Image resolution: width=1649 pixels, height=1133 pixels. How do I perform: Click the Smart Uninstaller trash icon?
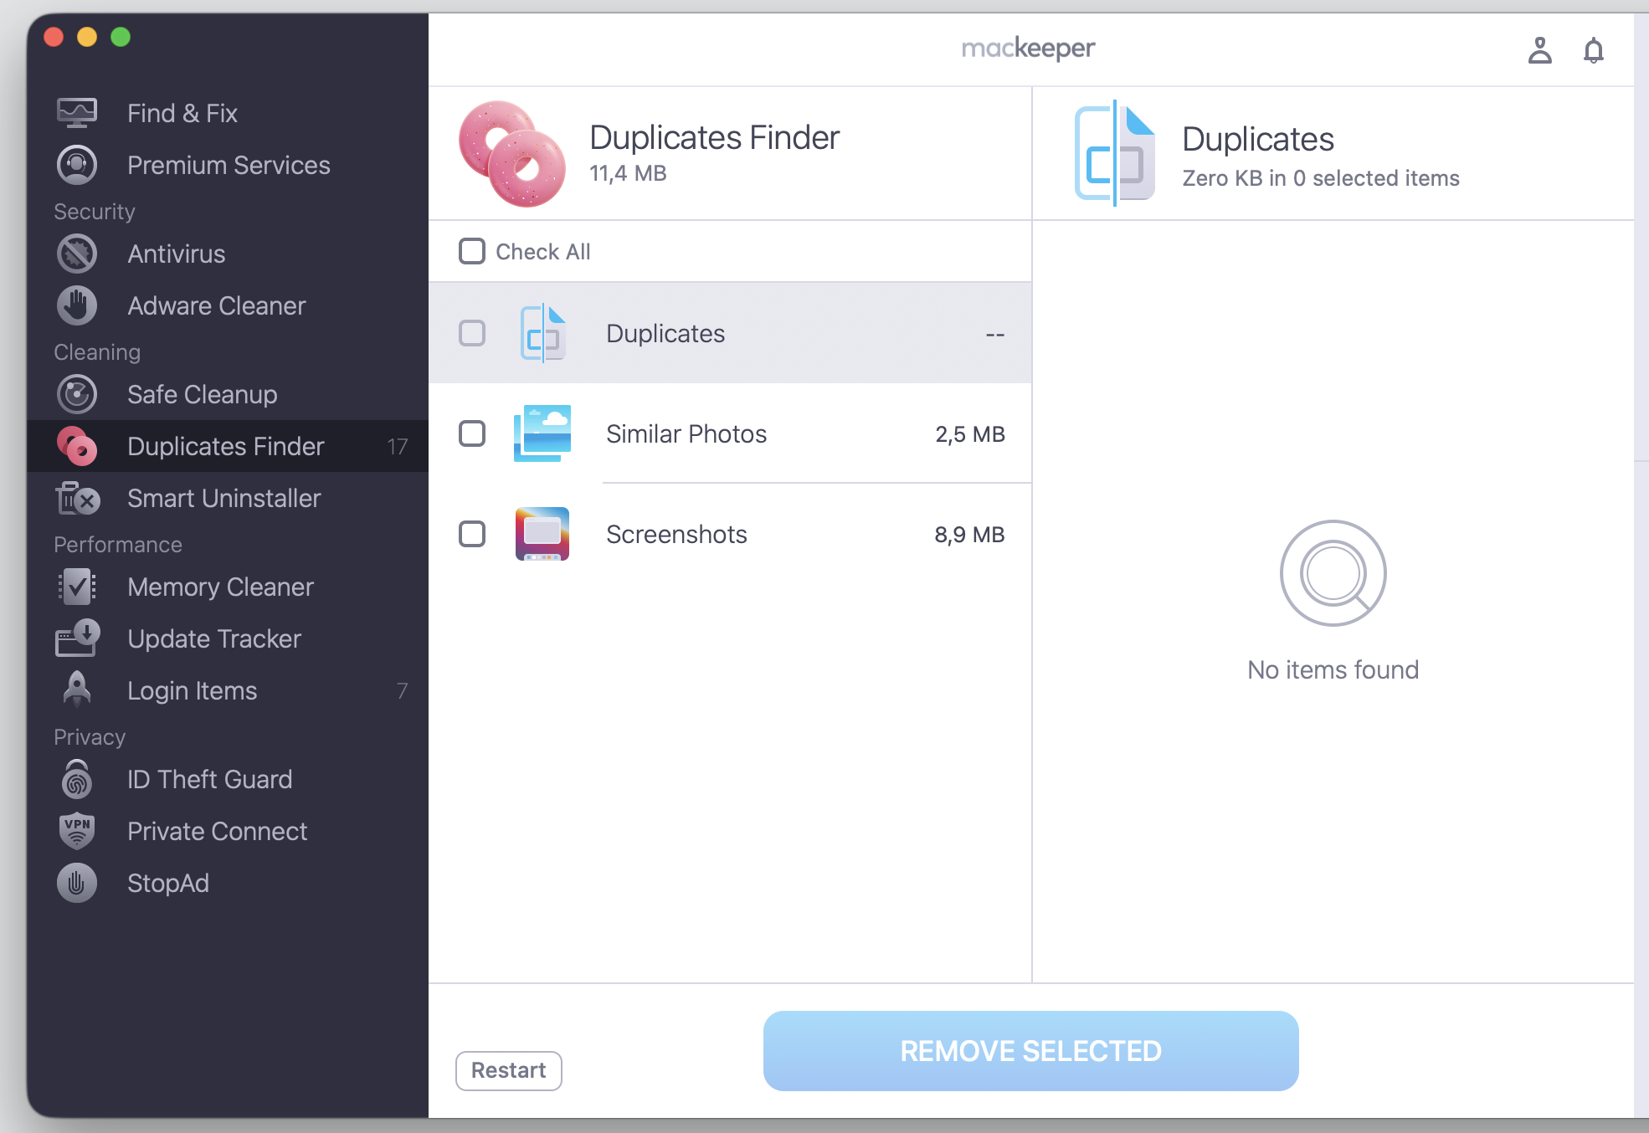click(77, 498)
